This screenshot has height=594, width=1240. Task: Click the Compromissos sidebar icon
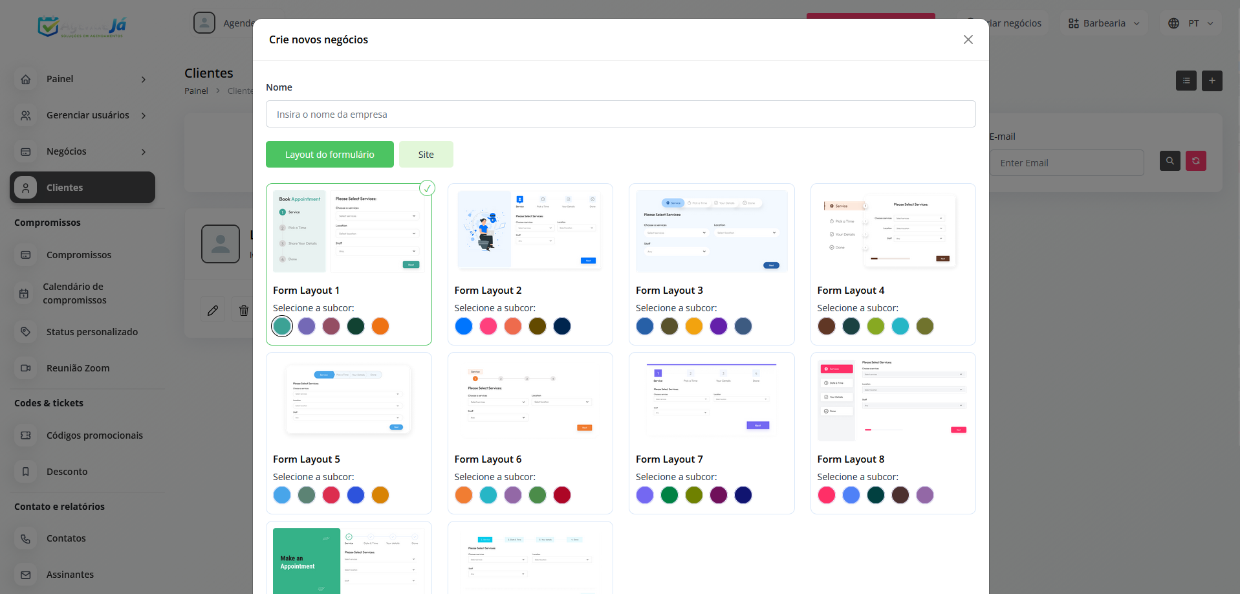(26, 255)
